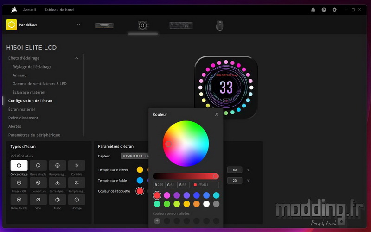Click the LCD screen preview
371x232 pixels.
click(226, 88)
